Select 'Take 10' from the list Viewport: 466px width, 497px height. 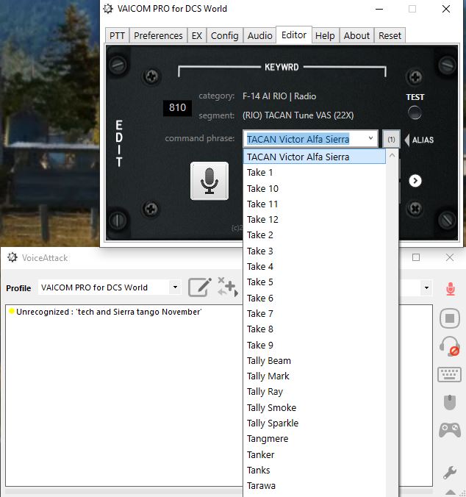click(315, 189)
